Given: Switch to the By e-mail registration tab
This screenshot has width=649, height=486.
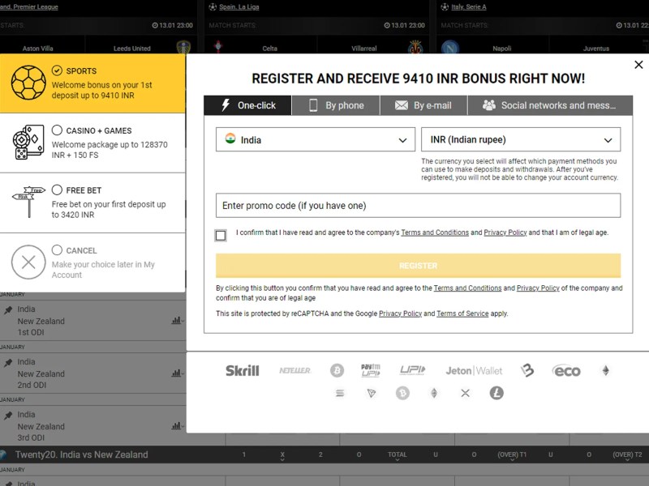Looking at the screenshot, I should pos(423,105).
